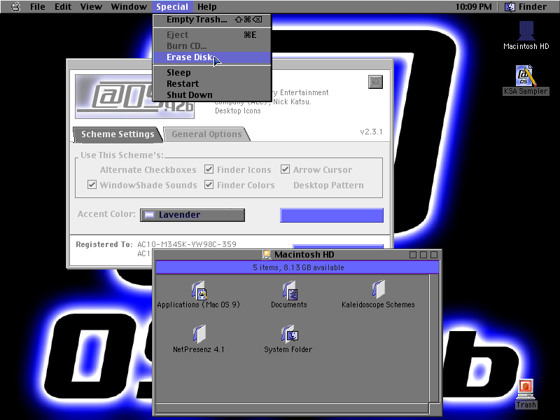
Task: Click the @OS scheme logo image
Action: (134, 97)
